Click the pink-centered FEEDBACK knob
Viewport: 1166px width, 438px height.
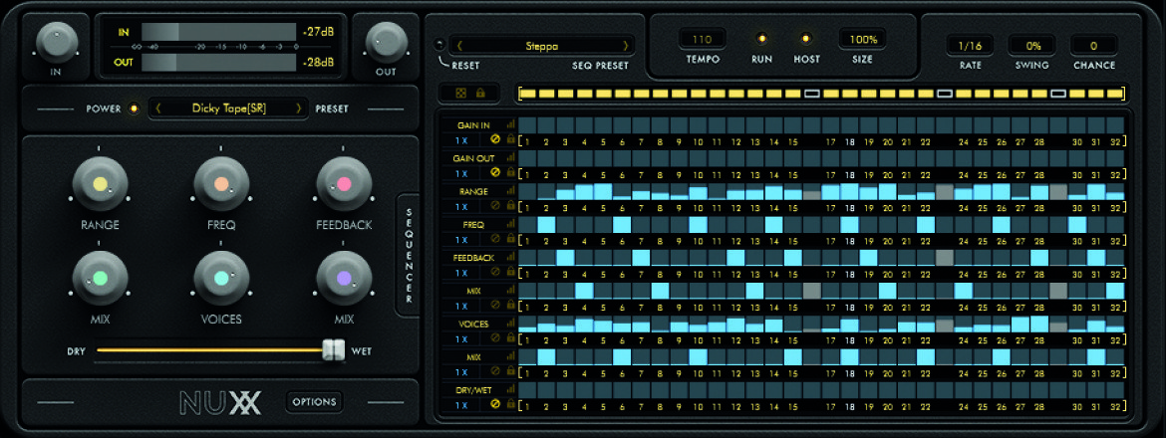[x=343, y=185]
